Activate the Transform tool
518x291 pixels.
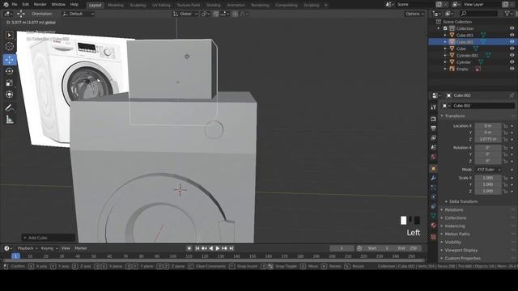pos(9,95)
